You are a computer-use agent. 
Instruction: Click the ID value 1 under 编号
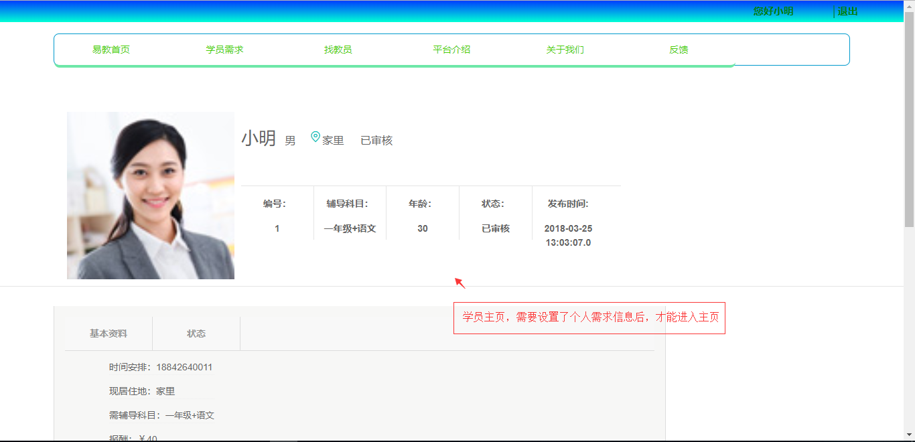[277, 228]
